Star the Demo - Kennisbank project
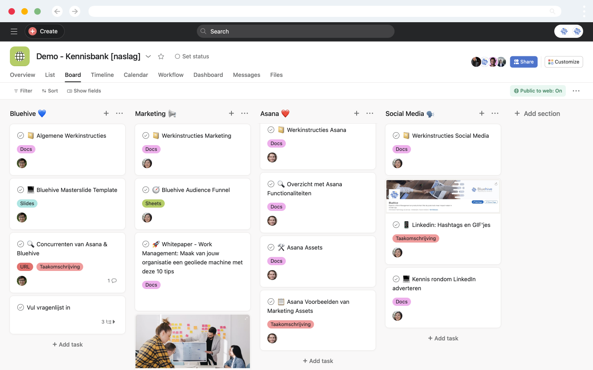 161,56
